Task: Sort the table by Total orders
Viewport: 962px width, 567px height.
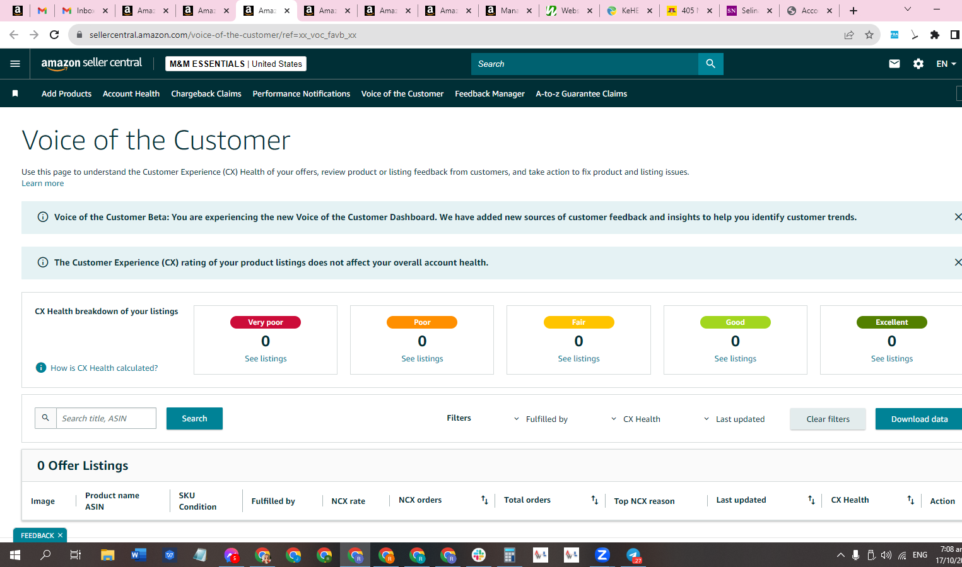Action: pyautogui.click(x=594, y=500)
